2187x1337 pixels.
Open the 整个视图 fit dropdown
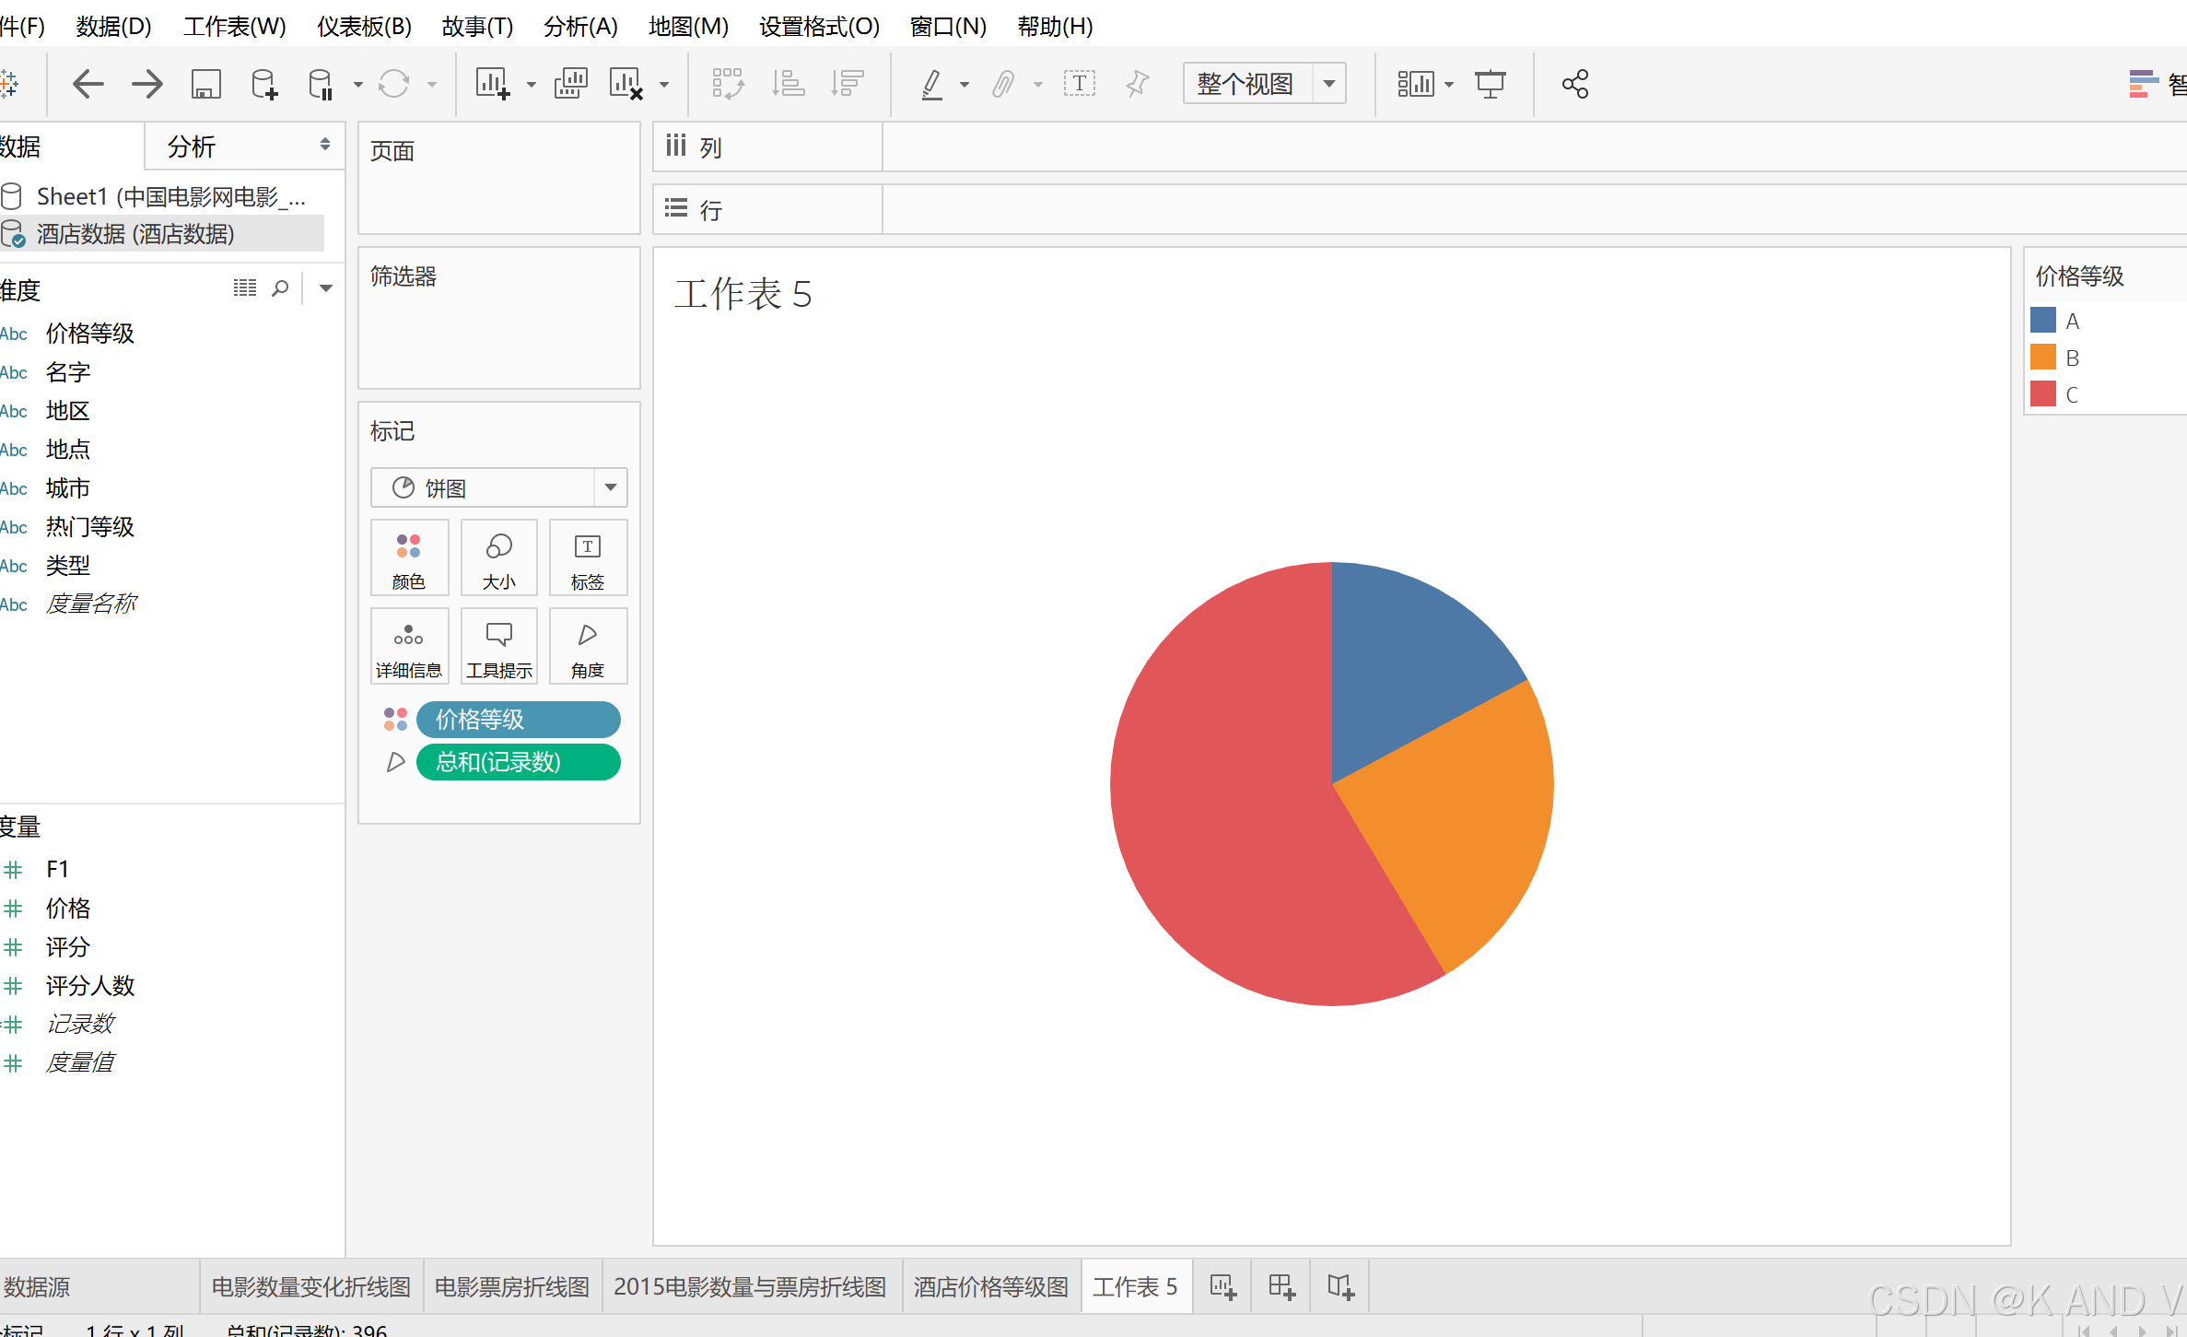tap(1328, 84)
